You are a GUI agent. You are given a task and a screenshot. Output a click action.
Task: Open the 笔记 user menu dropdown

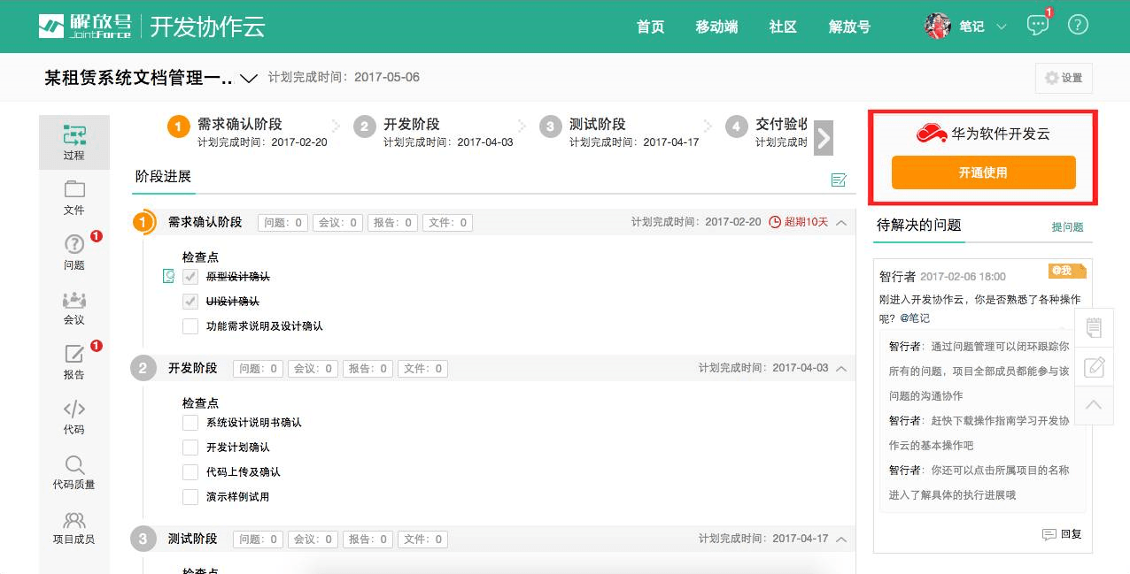(x=1002, y=27)
